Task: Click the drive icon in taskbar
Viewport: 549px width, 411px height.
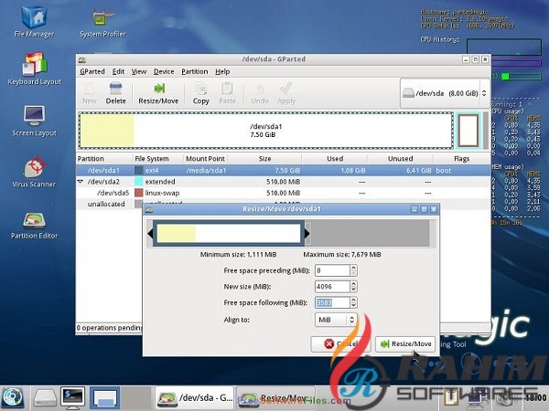Action: [x=45, y=397]
